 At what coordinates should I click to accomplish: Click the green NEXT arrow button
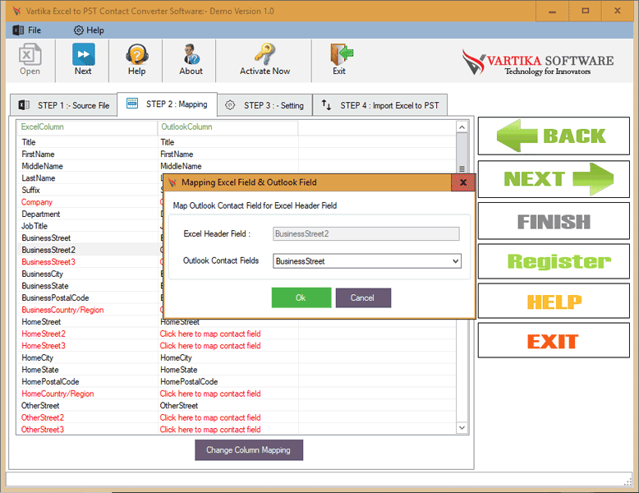click(554, 179)
